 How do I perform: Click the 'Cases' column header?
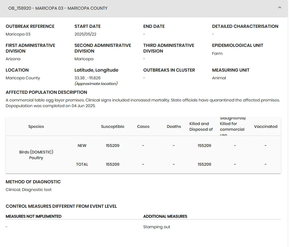(x=143, y=126)
